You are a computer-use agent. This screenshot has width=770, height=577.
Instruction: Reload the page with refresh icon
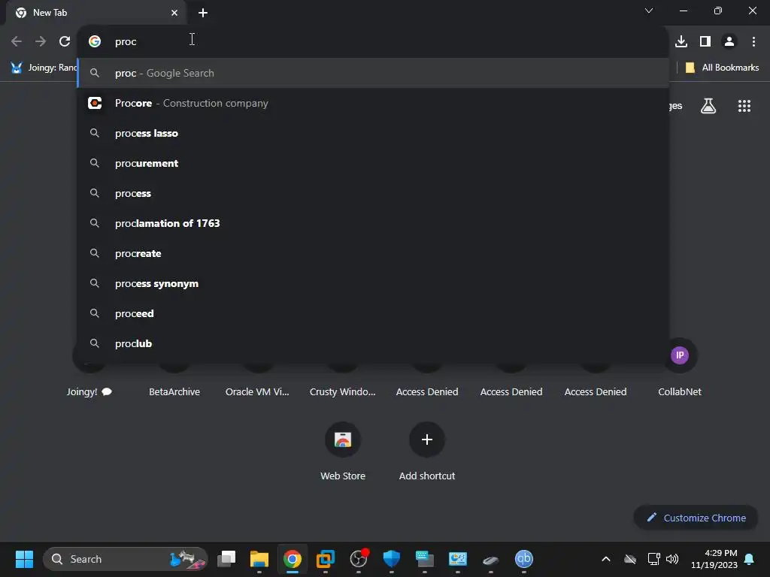coord(65,41)
